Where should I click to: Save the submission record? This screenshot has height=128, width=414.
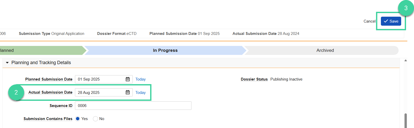point(391,21)
